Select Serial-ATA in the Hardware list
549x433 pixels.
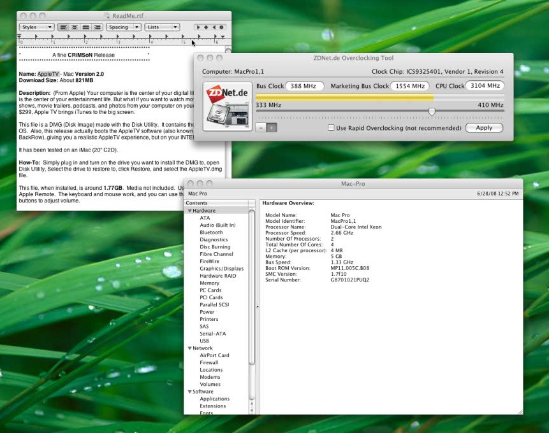point(212,334)
